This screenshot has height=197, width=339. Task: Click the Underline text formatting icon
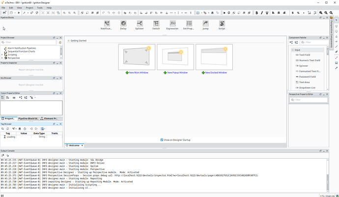click(267, 13)
